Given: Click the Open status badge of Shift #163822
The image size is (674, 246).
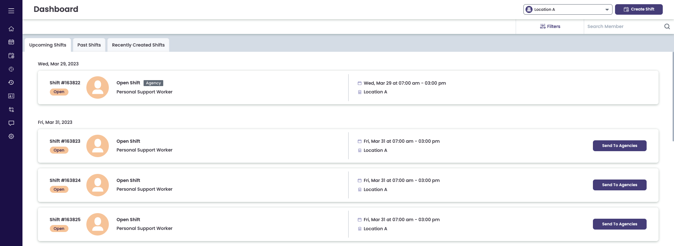Looking at the screenshot, I should tap(59, 92).
